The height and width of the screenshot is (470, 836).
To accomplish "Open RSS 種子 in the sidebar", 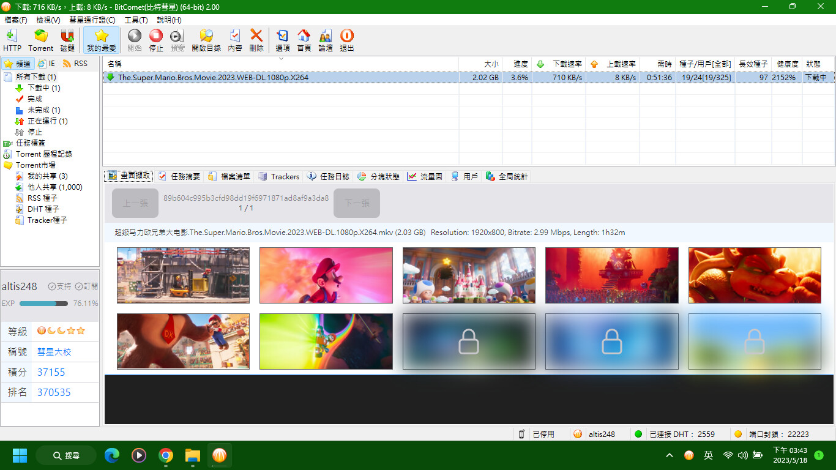I will (42, 198).
